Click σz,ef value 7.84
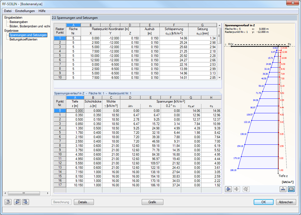The image size is (301, 215). 191,124
